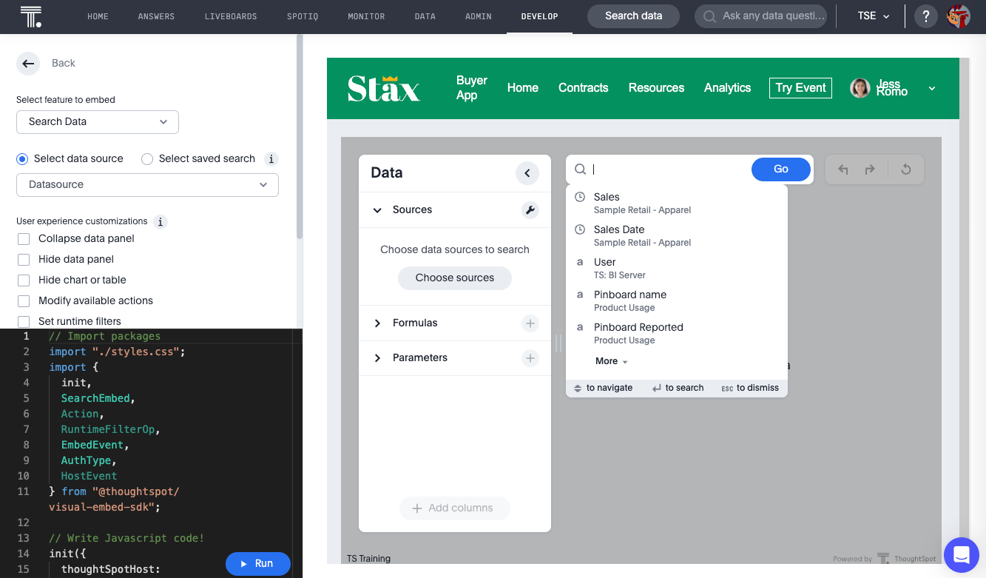This screenshot has height=578, width=986.
Task: Expand More in the search suggestions list
Action: [x=611, y=360]
